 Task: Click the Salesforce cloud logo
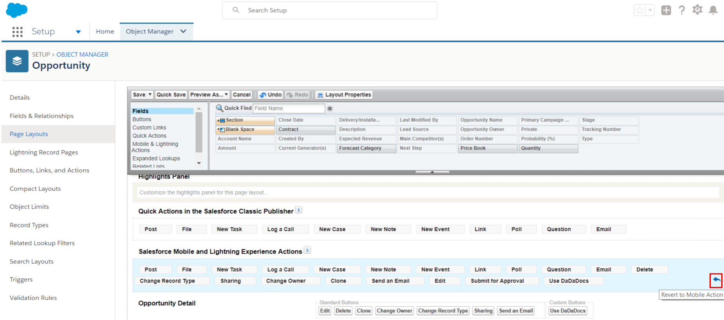pyautogui.click(x=17, y=10)
